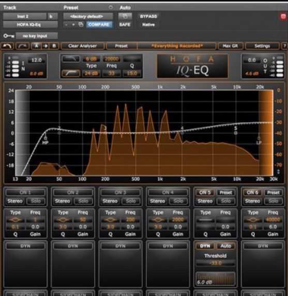
Task: Click the Clear Analyser button
Action: click(83, 46)
